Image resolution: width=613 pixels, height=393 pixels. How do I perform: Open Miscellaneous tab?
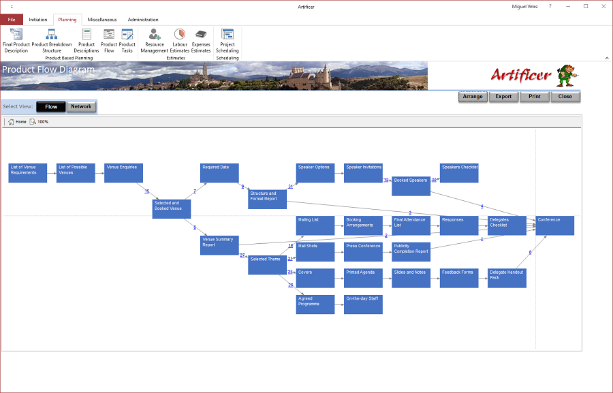102,20
